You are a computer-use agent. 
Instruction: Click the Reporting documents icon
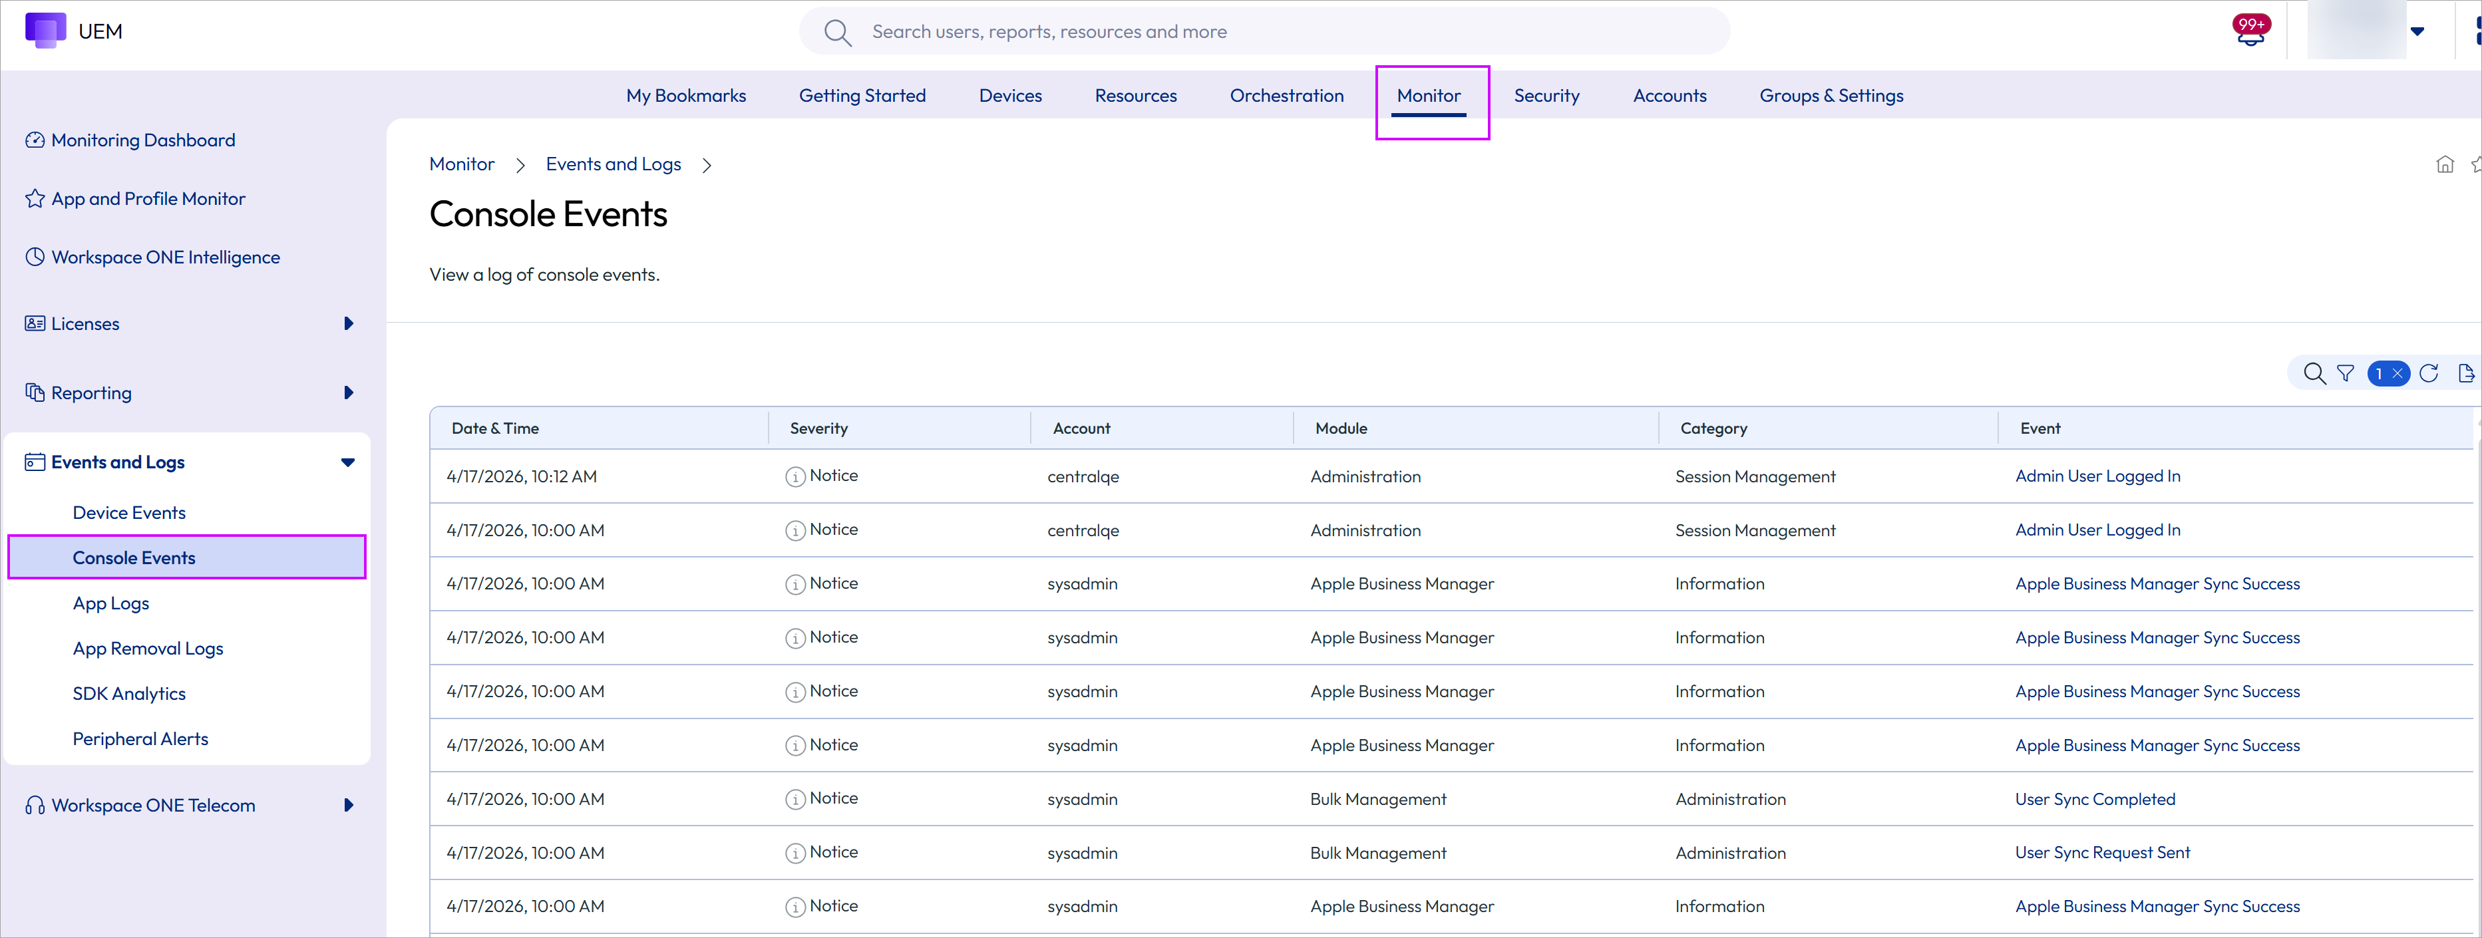tap(35, 393)
